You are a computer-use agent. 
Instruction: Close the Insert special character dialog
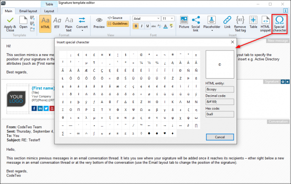[x=232, y=42]
